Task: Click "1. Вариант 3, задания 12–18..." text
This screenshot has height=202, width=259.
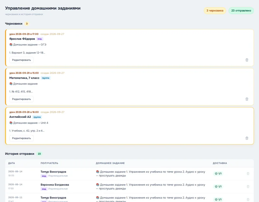Action: (x=27, y=53)
